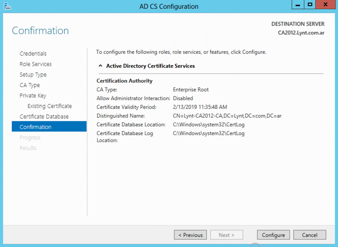Image resolution: width=338 pixels, height=247 pixels.
Task: Maximize the AD CS Configuration window
Action: click(x=310, y=5)
